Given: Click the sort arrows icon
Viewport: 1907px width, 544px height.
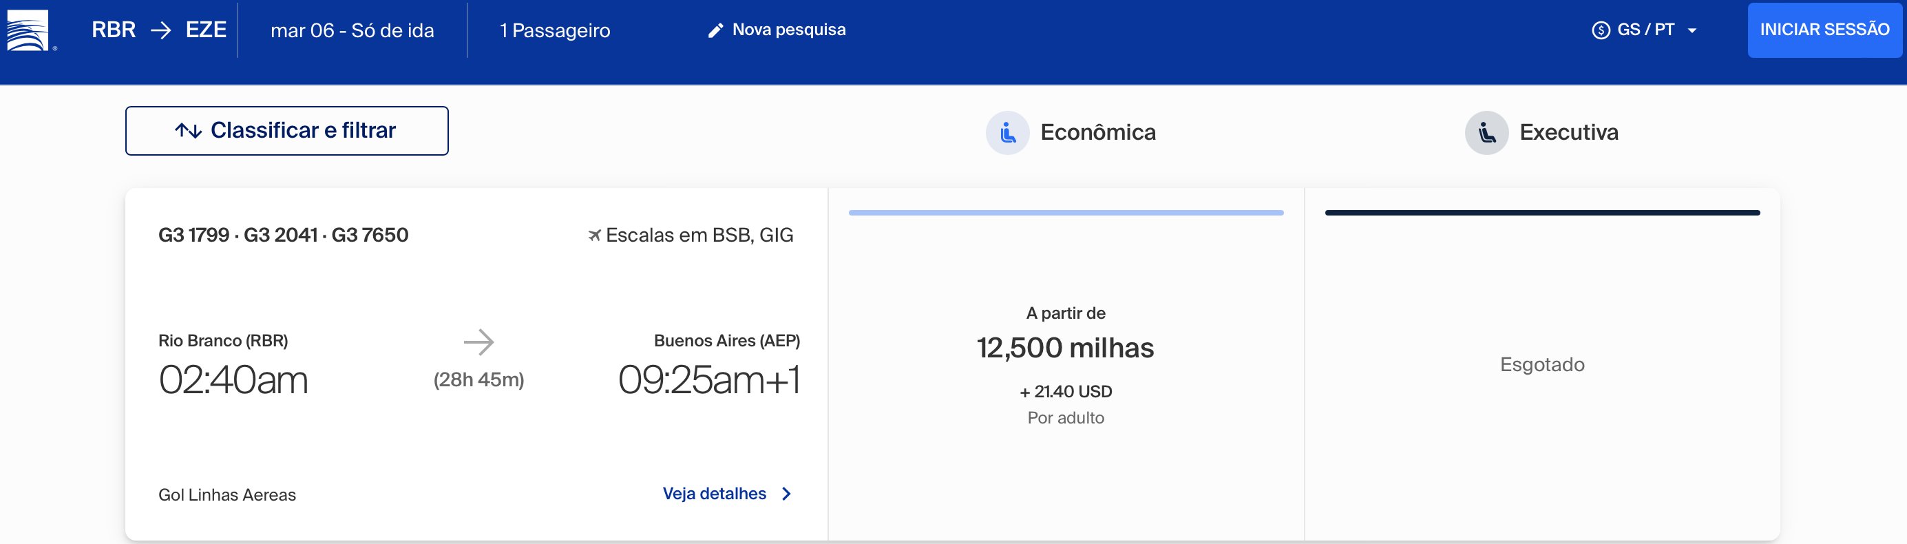Looking at the screenshot, I should tap(188, 131).
